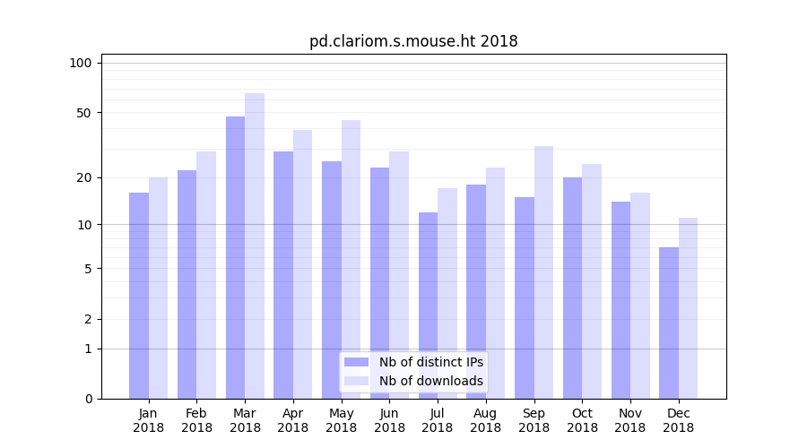Select the 'Nb of distinct IPs' legend label
Screen dimensions: 807x448
point(430,362)
